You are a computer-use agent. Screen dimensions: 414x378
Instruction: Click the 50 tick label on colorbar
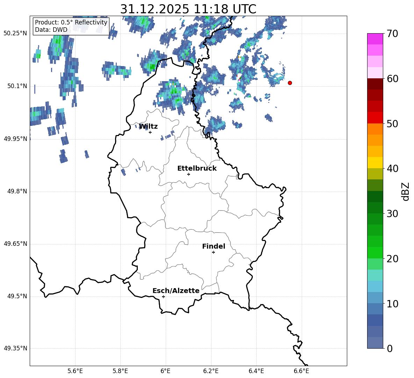point(392,123)
